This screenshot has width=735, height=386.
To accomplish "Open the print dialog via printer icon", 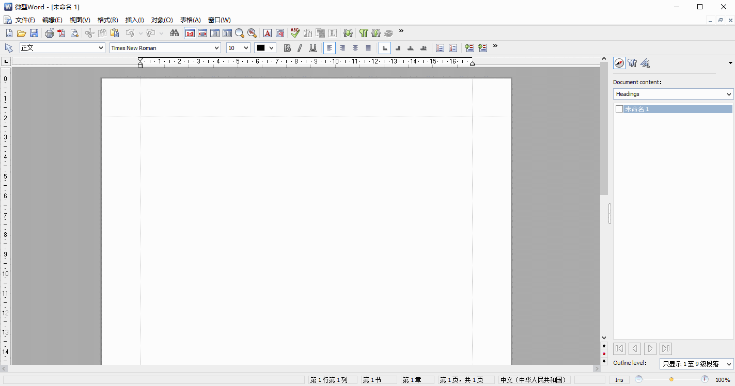I will coord(50,33).
